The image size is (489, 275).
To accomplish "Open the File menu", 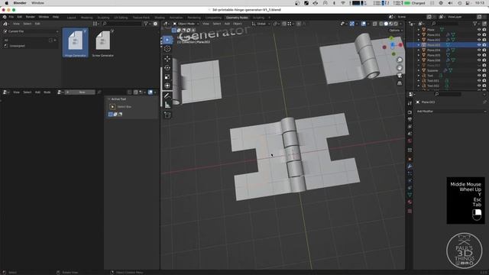I will (11, 17).
